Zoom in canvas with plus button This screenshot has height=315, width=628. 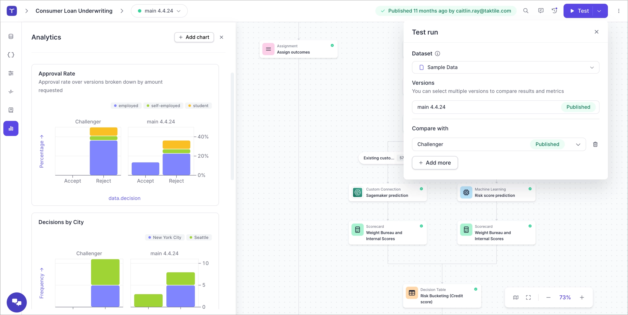click(582, 297)
